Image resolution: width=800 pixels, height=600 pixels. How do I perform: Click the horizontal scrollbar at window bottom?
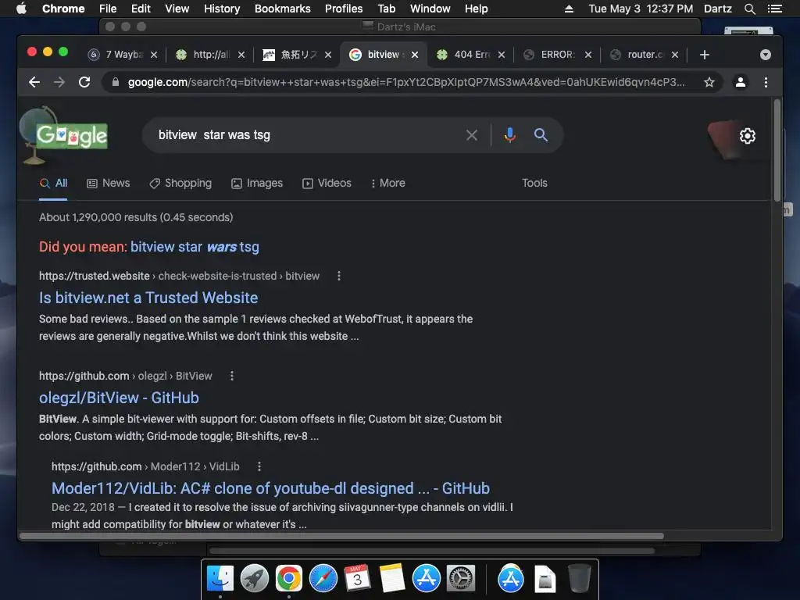click(341, 536)
